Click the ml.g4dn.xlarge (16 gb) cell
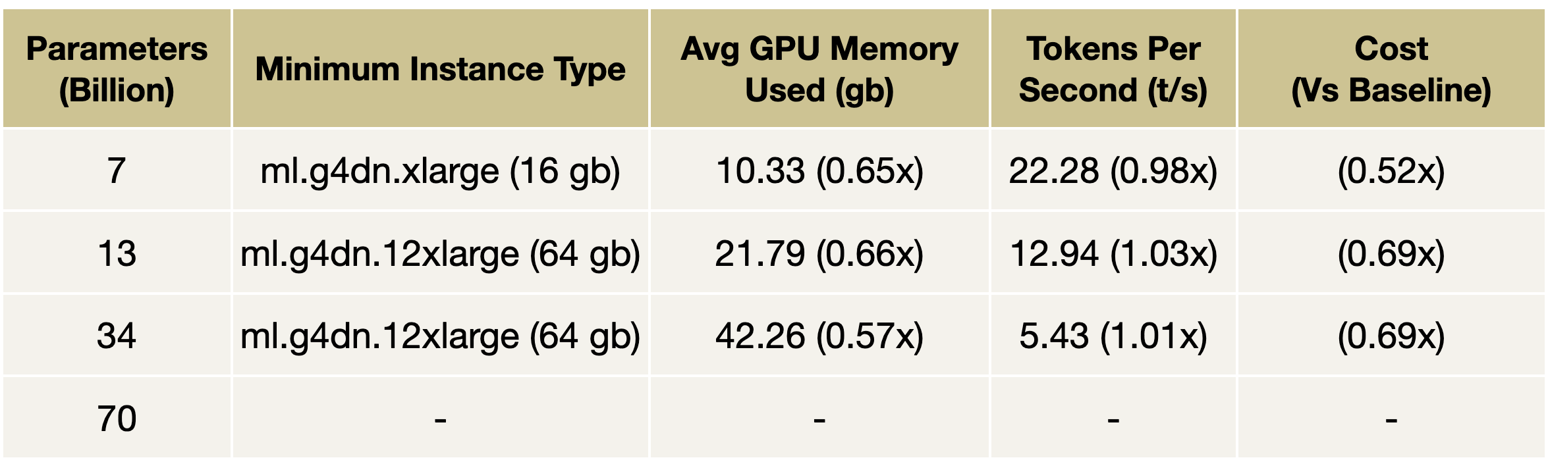Image resolution: width=1548 pixels, height=462 pixels. tap(440, 170)
